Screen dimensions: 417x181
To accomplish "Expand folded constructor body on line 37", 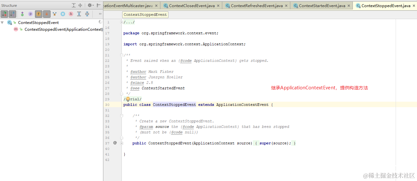I will (122, 143).
